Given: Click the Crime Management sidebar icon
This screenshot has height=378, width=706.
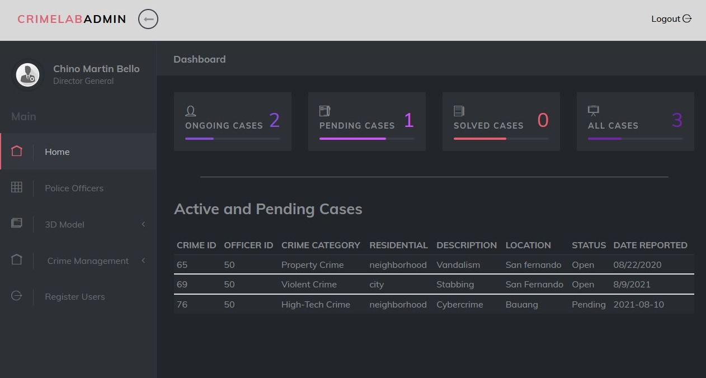Looking at the screenshot, I should click(17, 260).
